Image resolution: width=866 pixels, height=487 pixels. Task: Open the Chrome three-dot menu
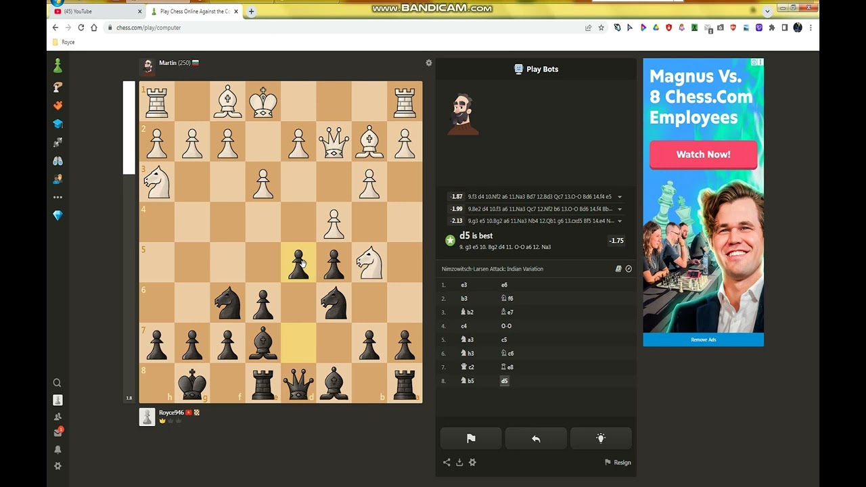811,28
